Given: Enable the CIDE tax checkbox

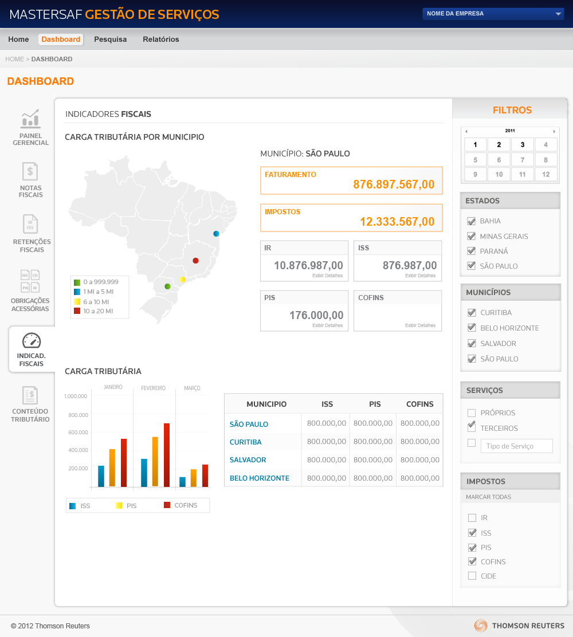Looking at the screenshot, I should pyautogui.click(x=472, y=576).
